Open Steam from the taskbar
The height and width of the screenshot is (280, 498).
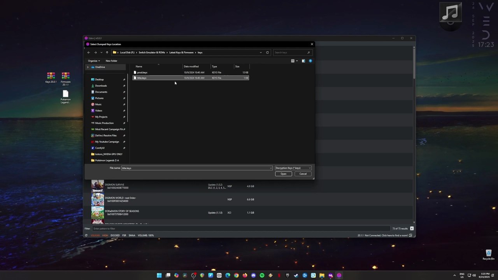(x=296, y=275)
